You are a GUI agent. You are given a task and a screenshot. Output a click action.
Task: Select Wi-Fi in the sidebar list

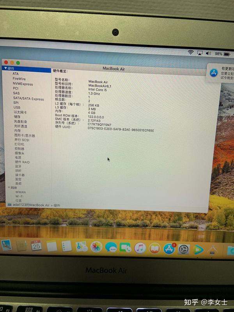tap(19, 196)
